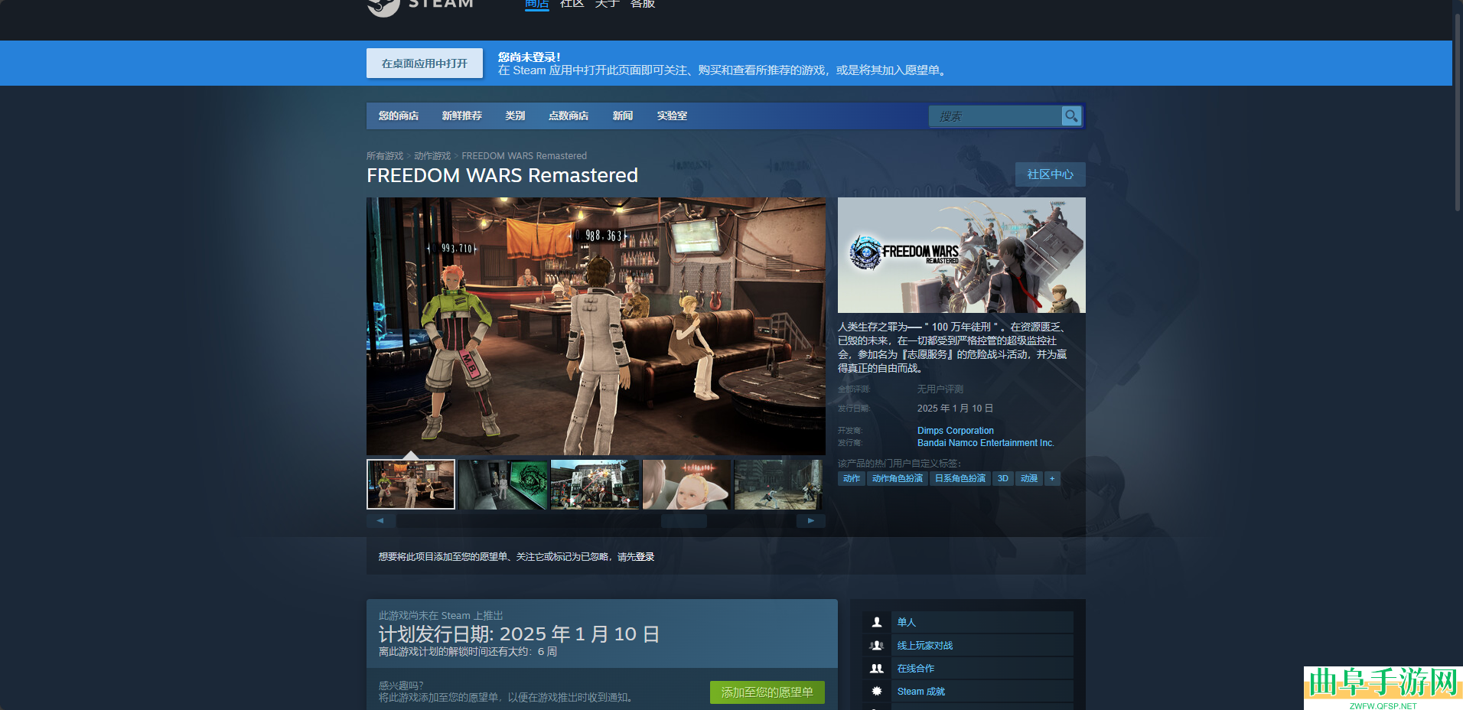Select the 动漫 tag

pos(1029,479)
